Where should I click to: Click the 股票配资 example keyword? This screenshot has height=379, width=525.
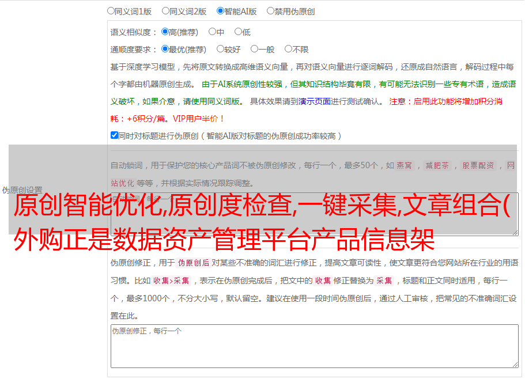coord(478,165)
